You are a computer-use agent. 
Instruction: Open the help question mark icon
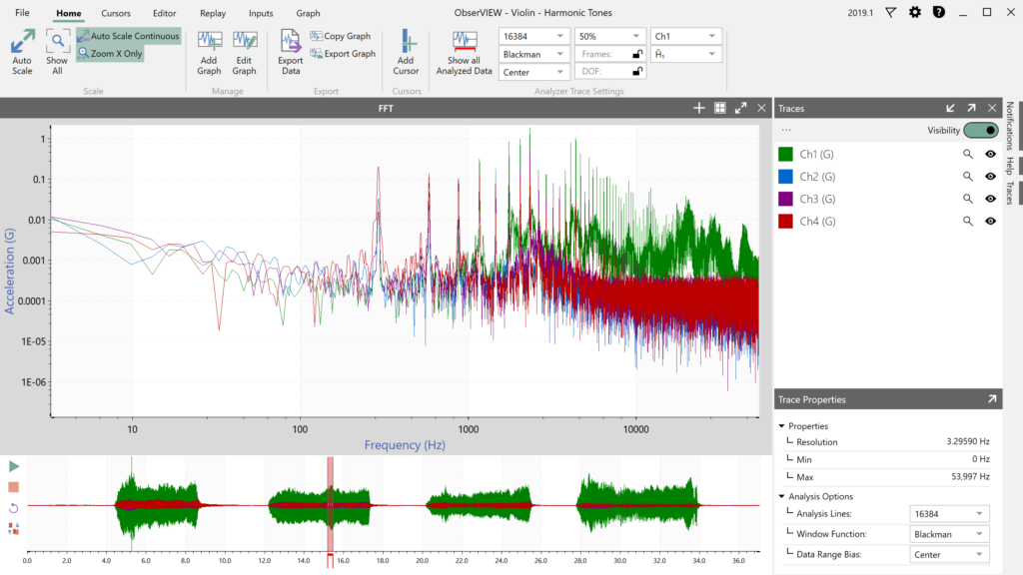(939, 12)
